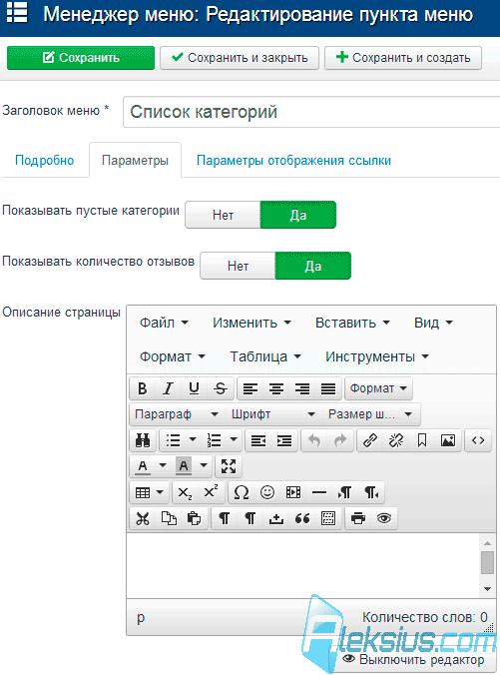500x675 pixels.
Task: Insert a hyperlink with the link icon
Action: coord(370,440)
